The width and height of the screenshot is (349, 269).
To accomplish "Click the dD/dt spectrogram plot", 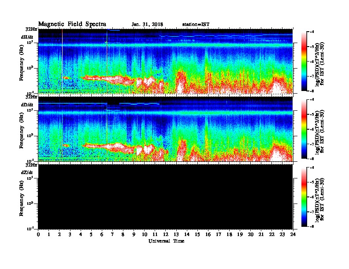I will click(x=166, y=129).
